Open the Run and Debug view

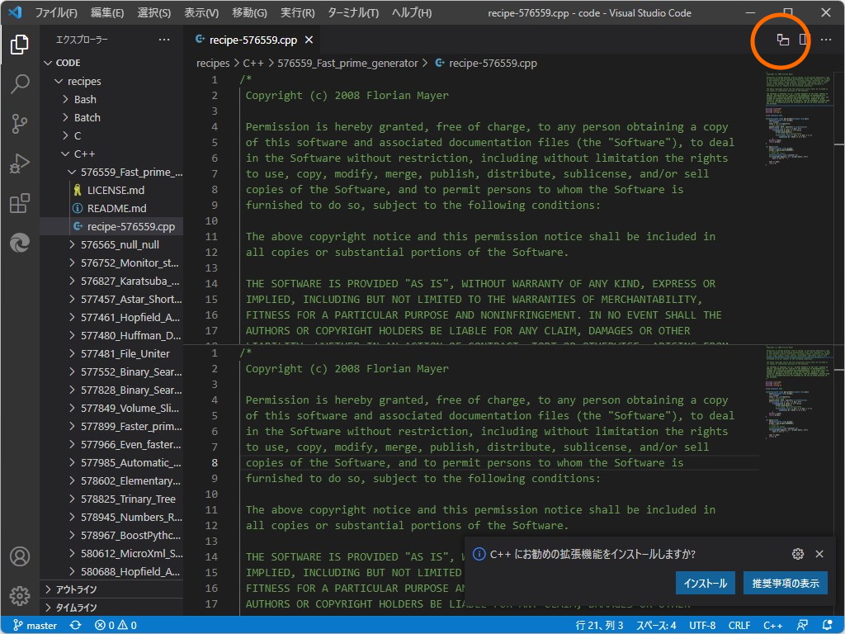click(20, 163)
